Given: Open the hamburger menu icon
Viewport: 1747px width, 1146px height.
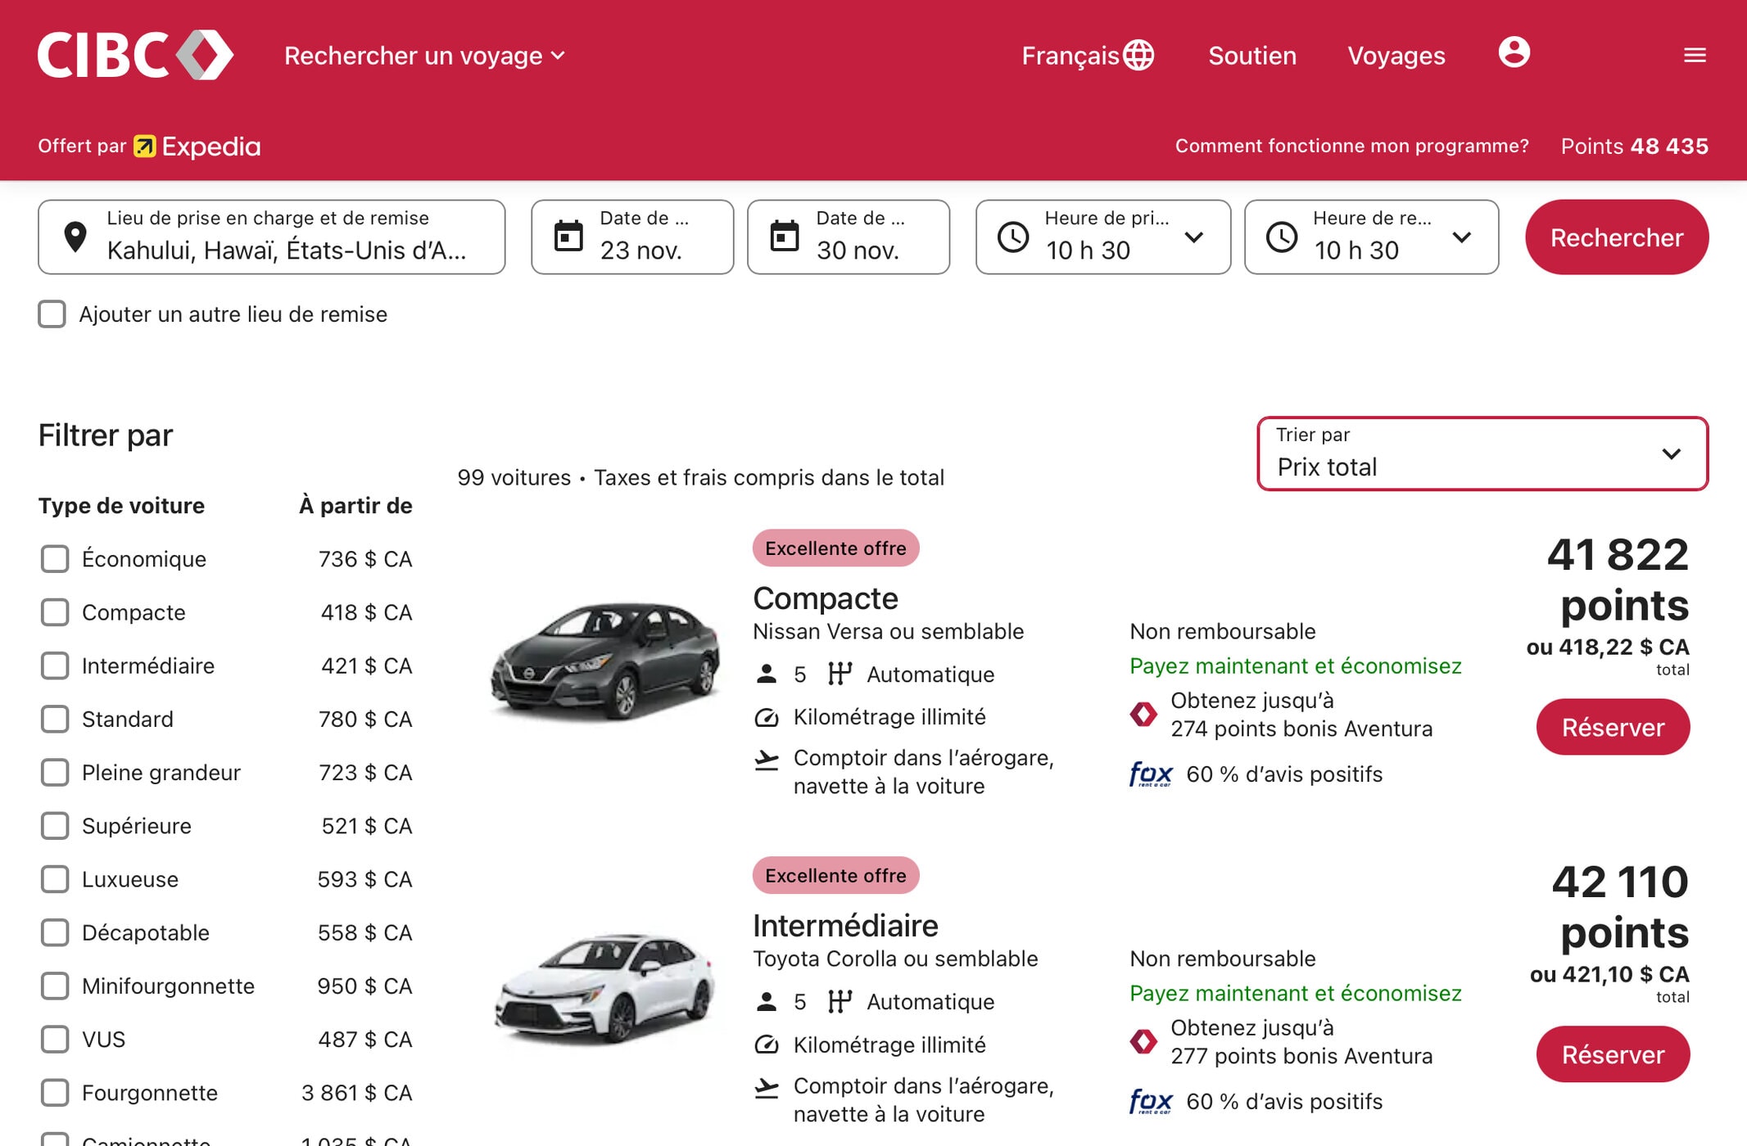Looking at the screenshot, I should point(1695,55).
